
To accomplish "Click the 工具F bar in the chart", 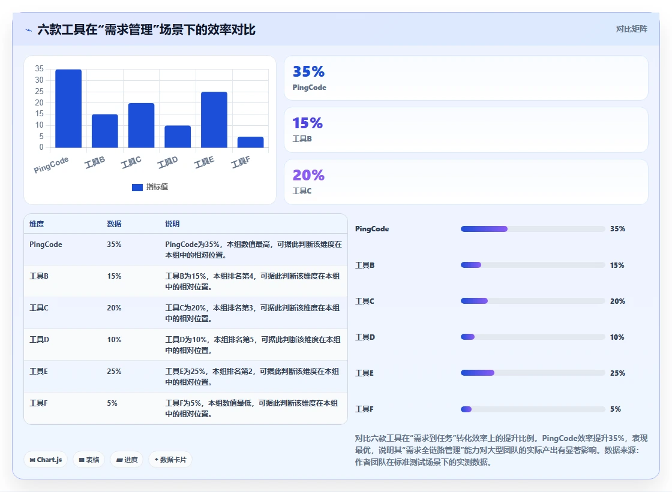I will pos(251,142).
